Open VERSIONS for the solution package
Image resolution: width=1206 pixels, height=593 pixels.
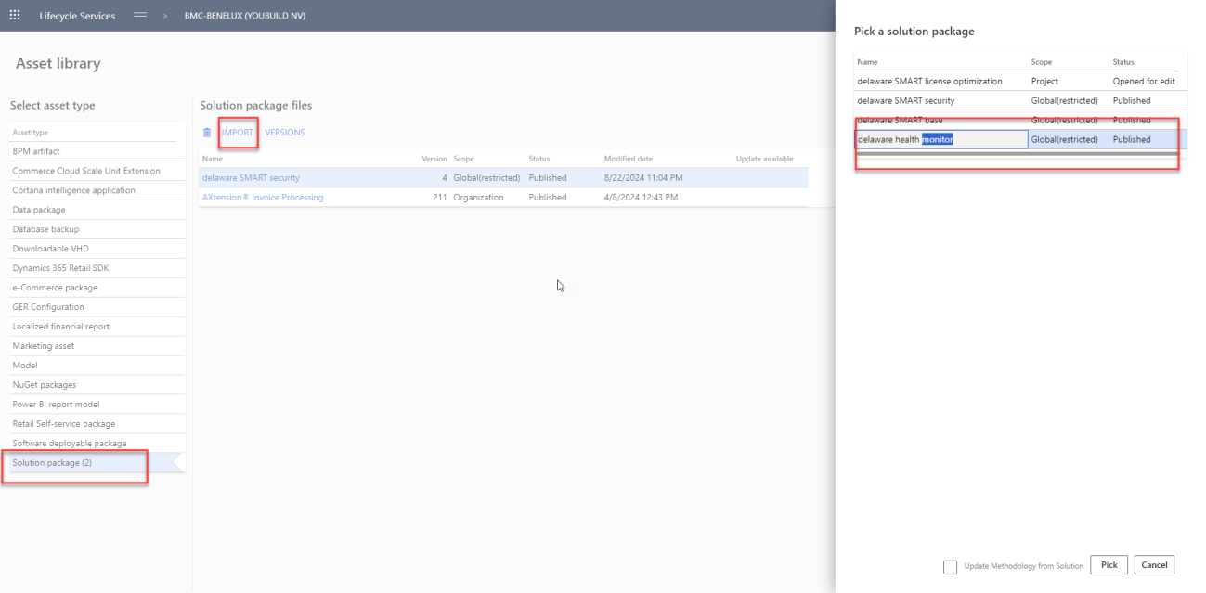coord(285,133)
